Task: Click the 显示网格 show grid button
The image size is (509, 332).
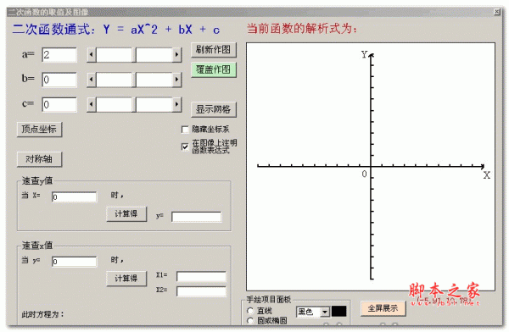Action: [213, 109]
